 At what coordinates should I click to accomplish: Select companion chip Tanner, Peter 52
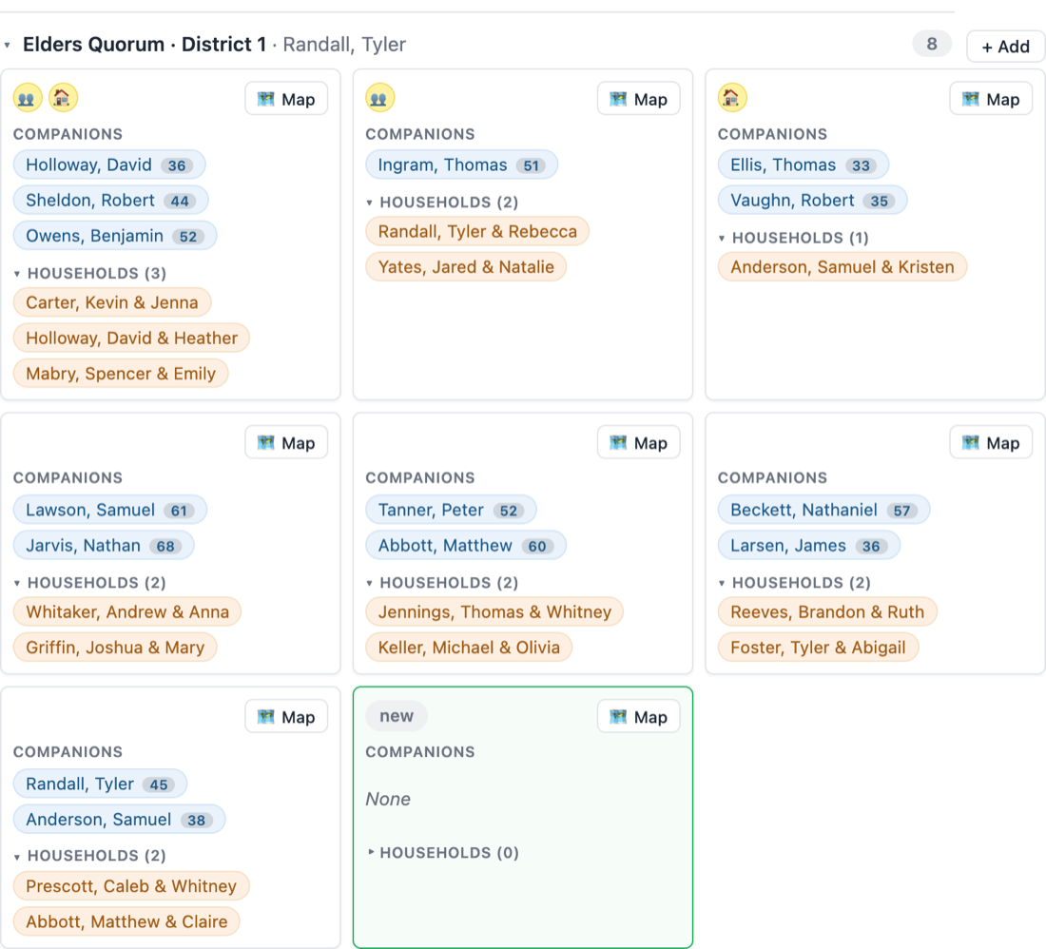[x=451, y=511]
